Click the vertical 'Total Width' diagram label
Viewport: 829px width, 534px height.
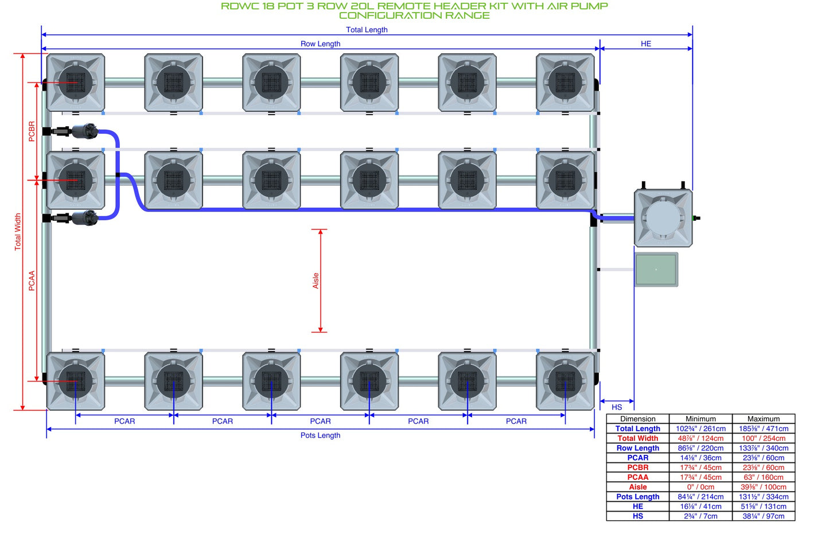coord(18,232)
